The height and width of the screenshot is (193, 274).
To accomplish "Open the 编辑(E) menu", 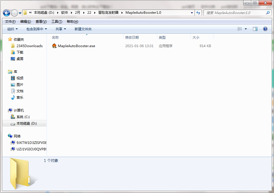I will click(26, 22).
